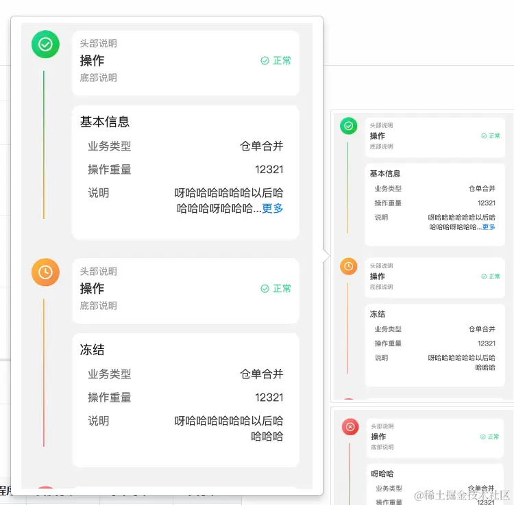Click 操作重量 label under 冻结 in large popover

pos(110,397)
